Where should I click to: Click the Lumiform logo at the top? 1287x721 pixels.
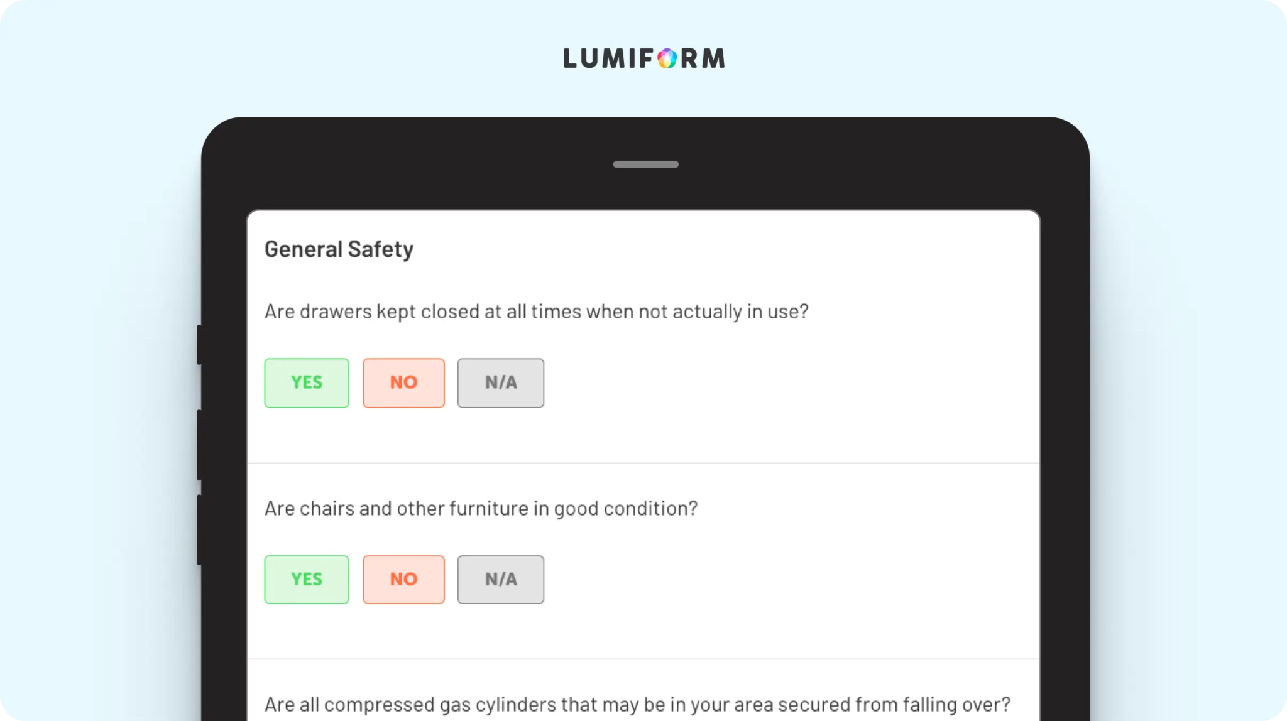(644, 58)
